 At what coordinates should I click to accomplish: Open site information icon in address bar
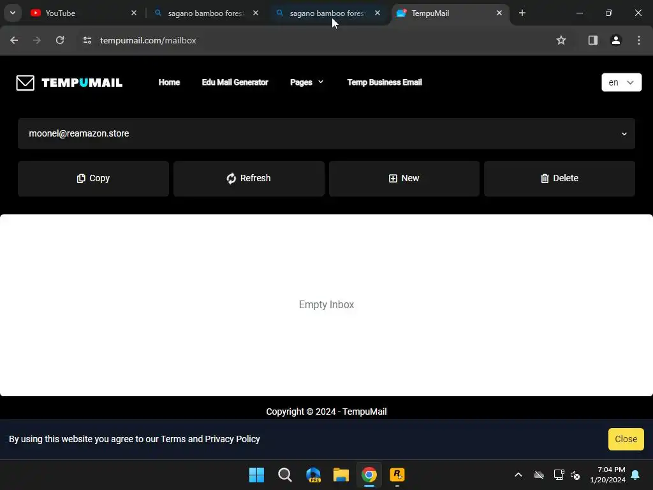coord(87,40)
